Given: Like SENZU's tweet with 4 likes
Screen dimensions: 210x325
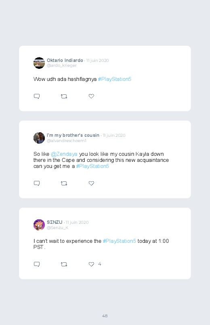Looking at the screenshot, I should point(91,264).
